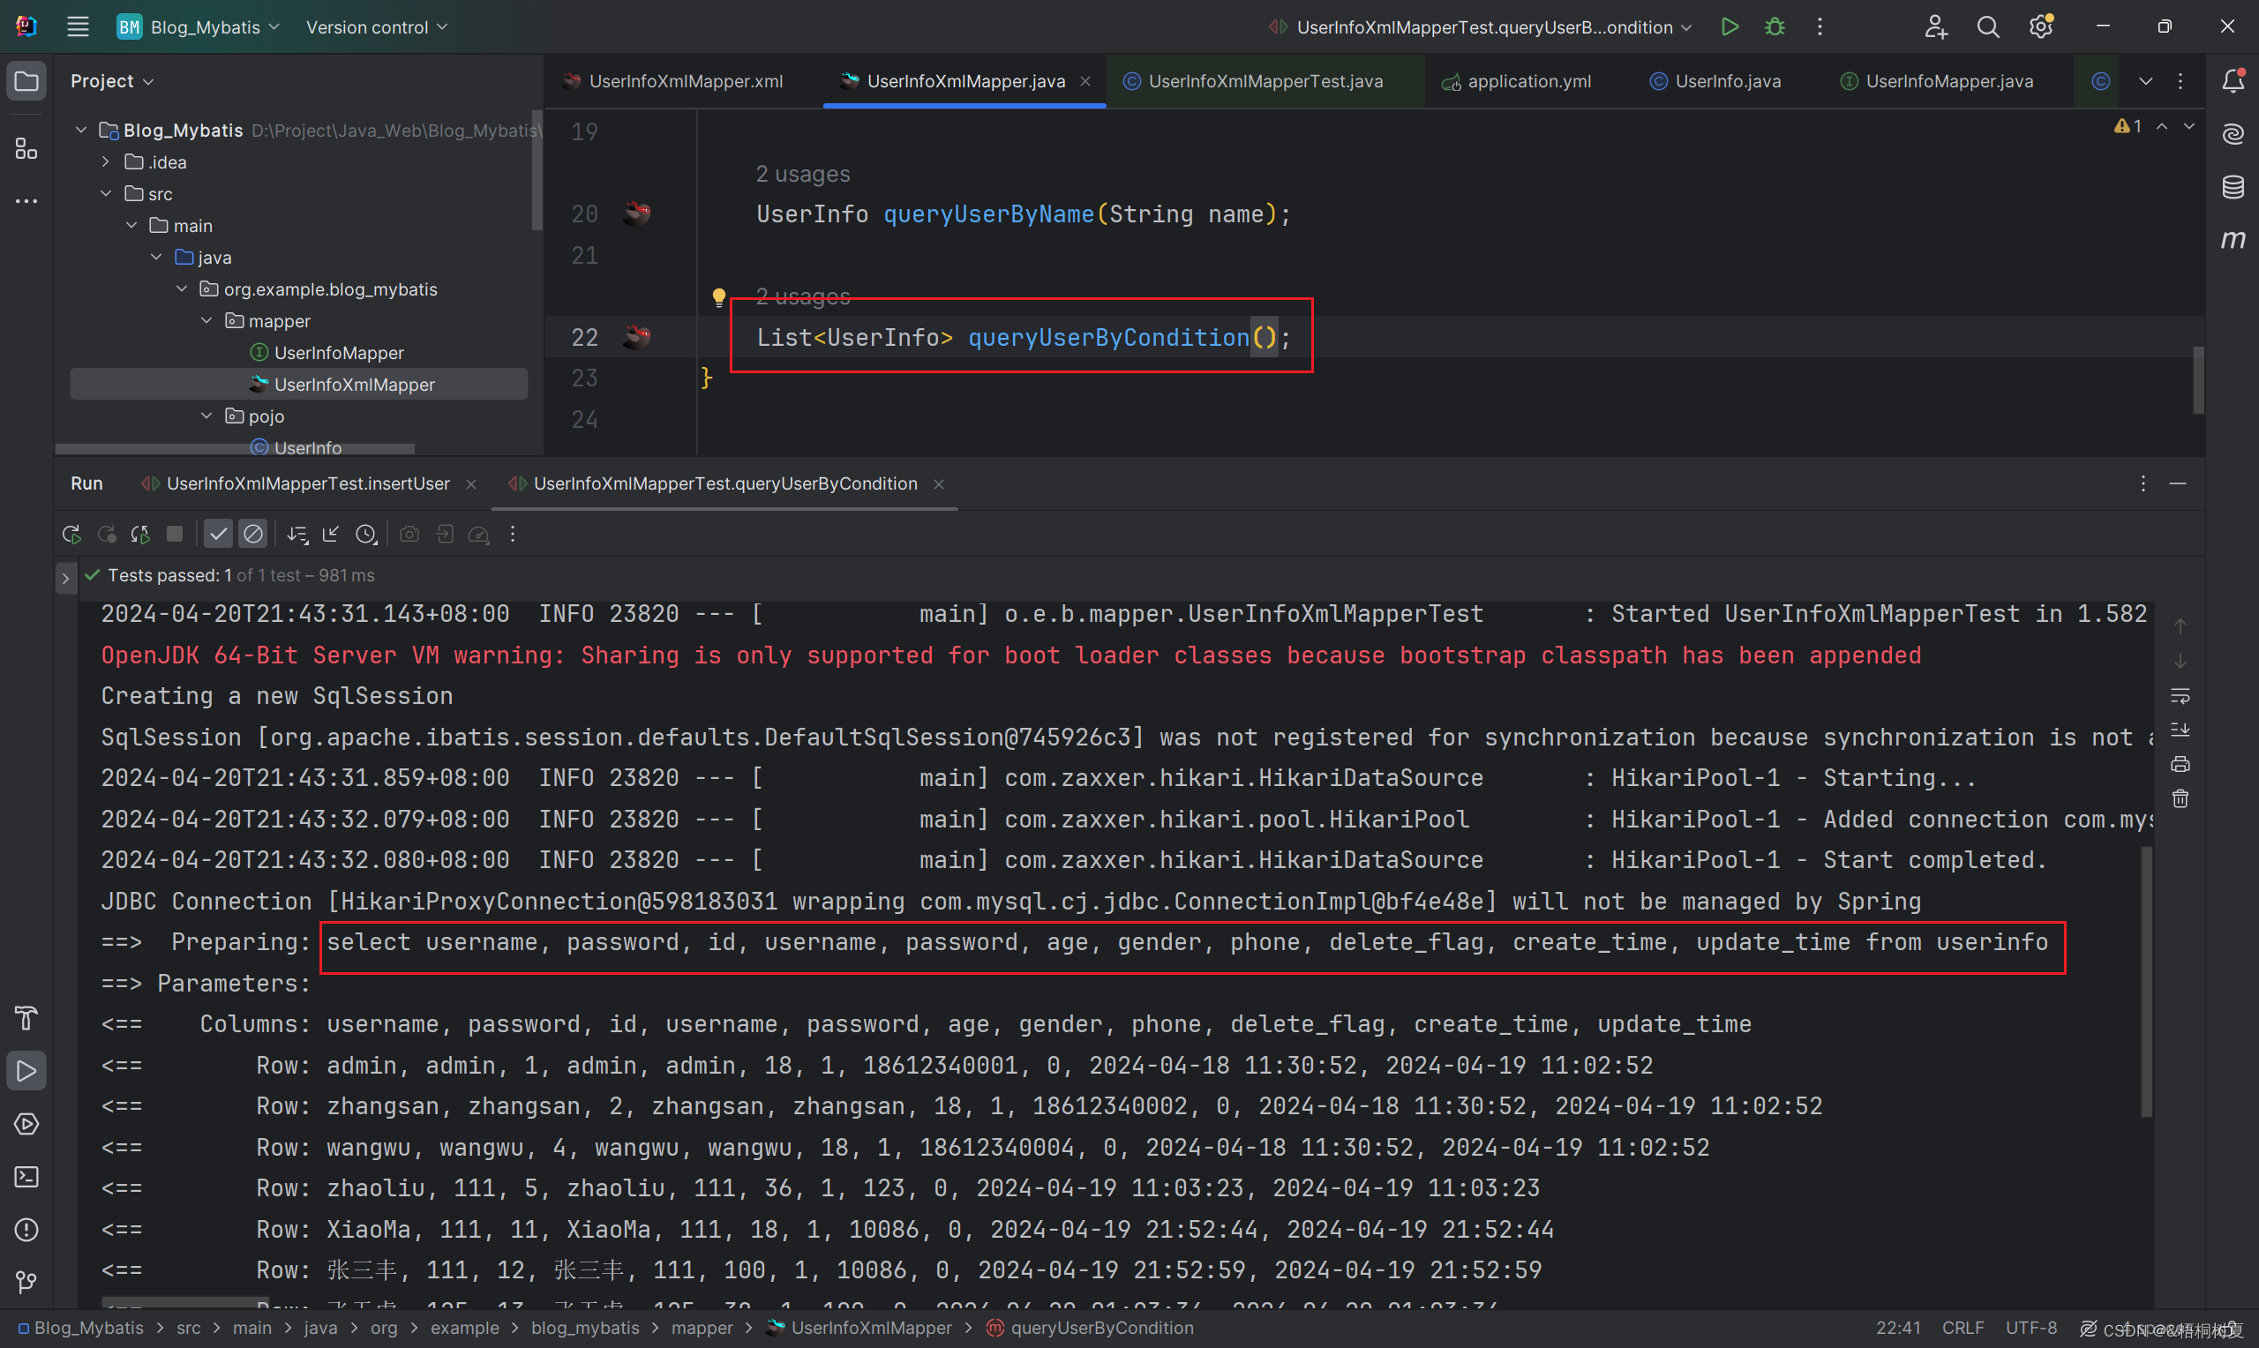The height and width of the screenshot is (1348, 2259).
Task: Toggle soft-wrap in console output
Action: tap(2180, 696)
